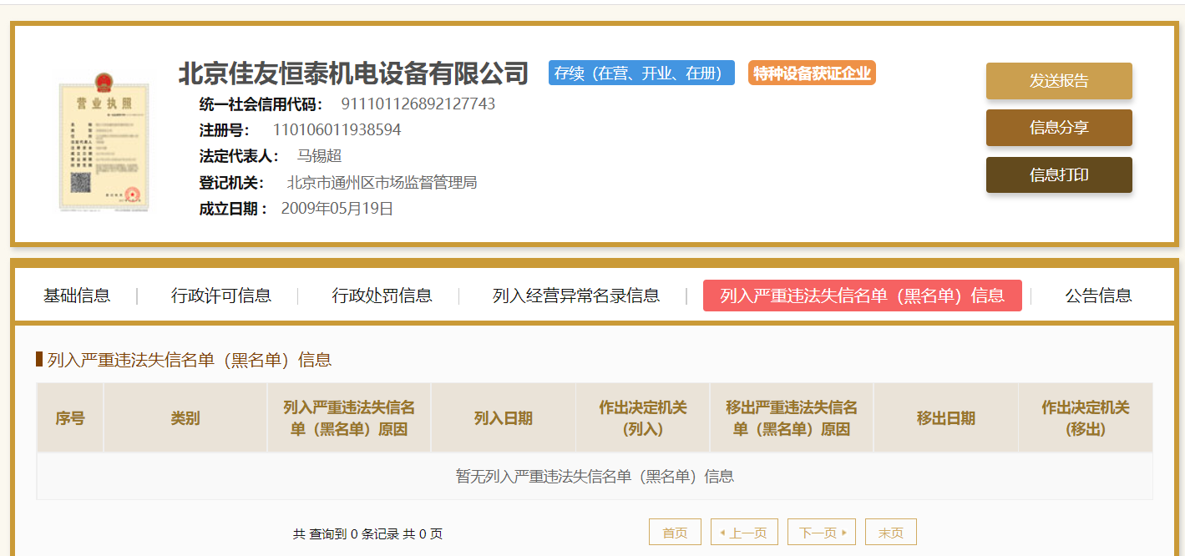Go to 列入经营异常名录信息 tab
The image size is (1185, 556).
576,296
